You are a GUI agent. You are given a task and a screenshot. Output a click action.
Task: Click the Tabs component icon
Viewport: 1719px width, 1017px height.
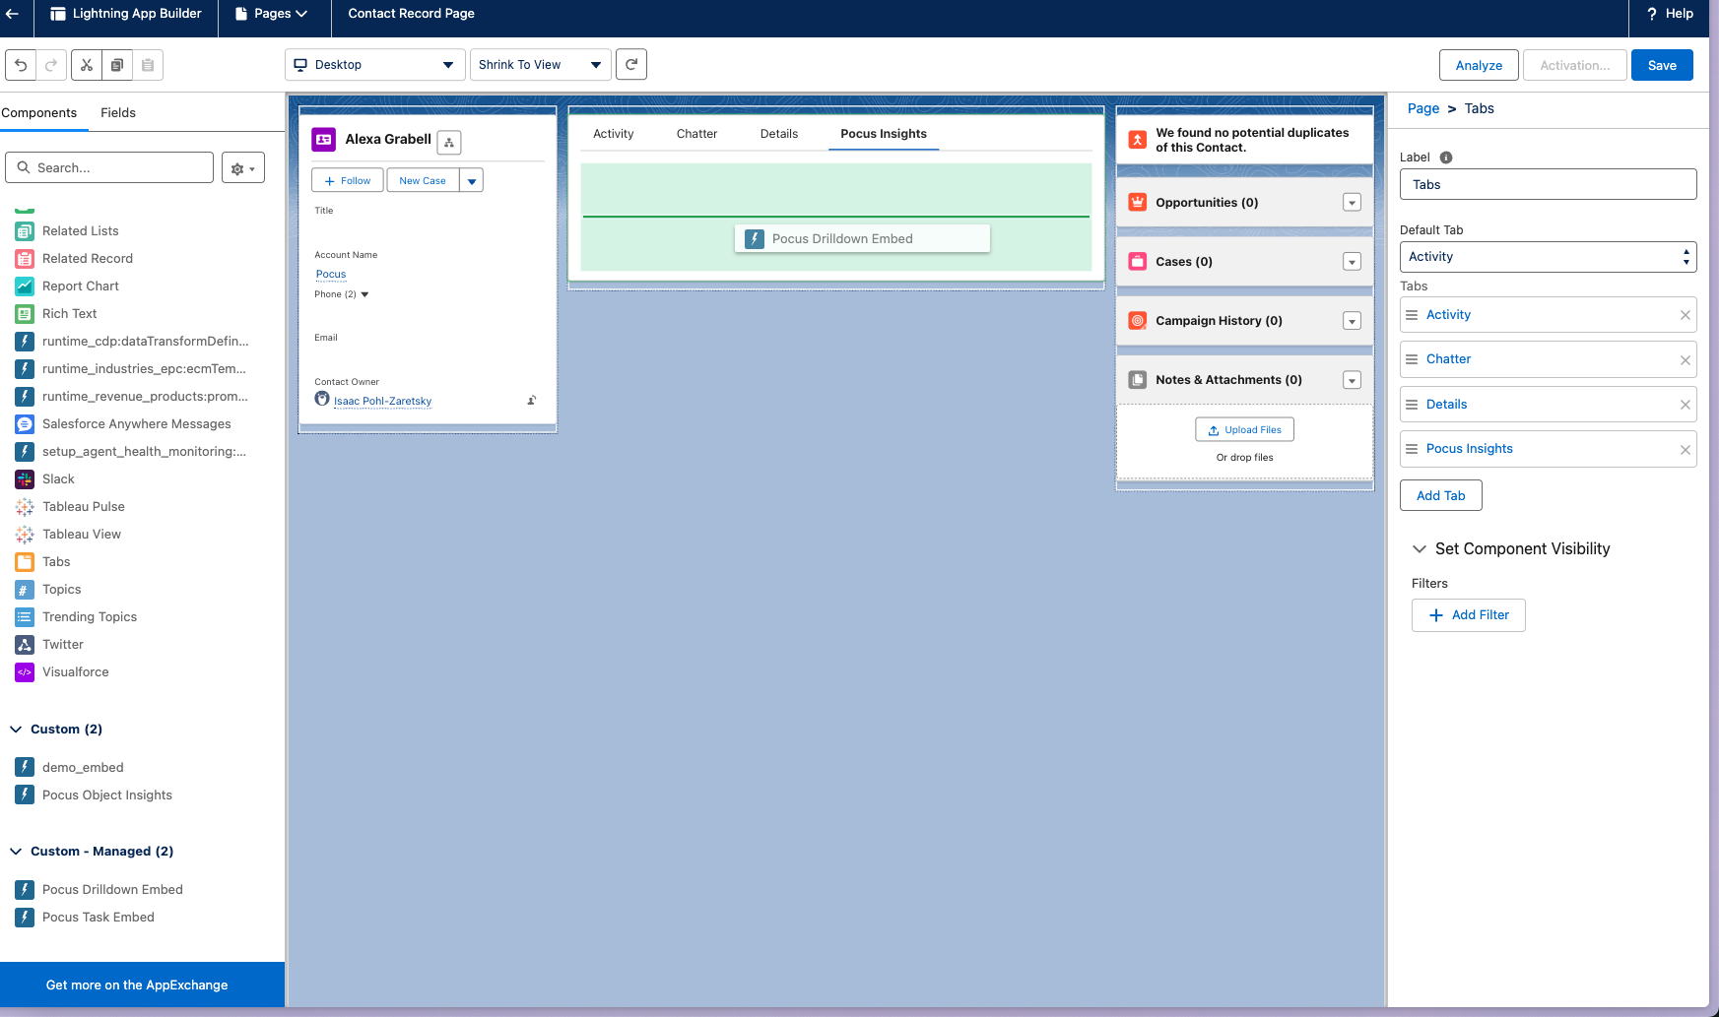(x=25, y=562)
